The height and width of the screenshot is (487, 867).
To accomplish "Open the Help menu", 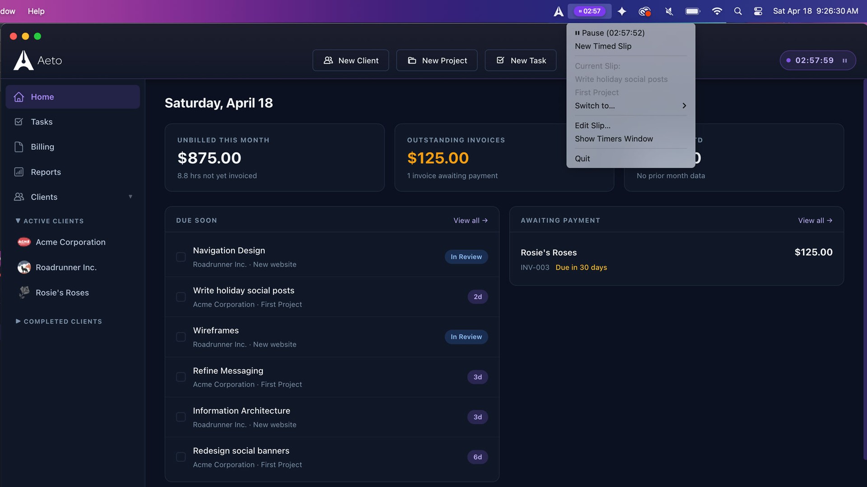I will (x=36, y=11).
